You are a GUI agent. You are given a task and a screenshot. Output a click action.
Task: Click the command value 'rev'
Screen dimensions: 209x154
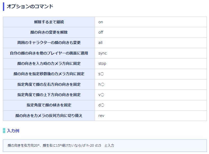click(101, 116)
